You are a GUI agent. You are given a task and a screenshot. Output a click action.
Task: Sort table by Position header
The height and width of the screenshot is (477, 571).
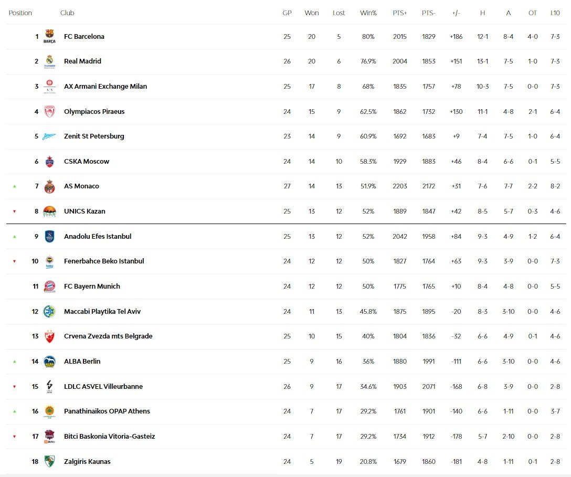click(x=20, y=13)
